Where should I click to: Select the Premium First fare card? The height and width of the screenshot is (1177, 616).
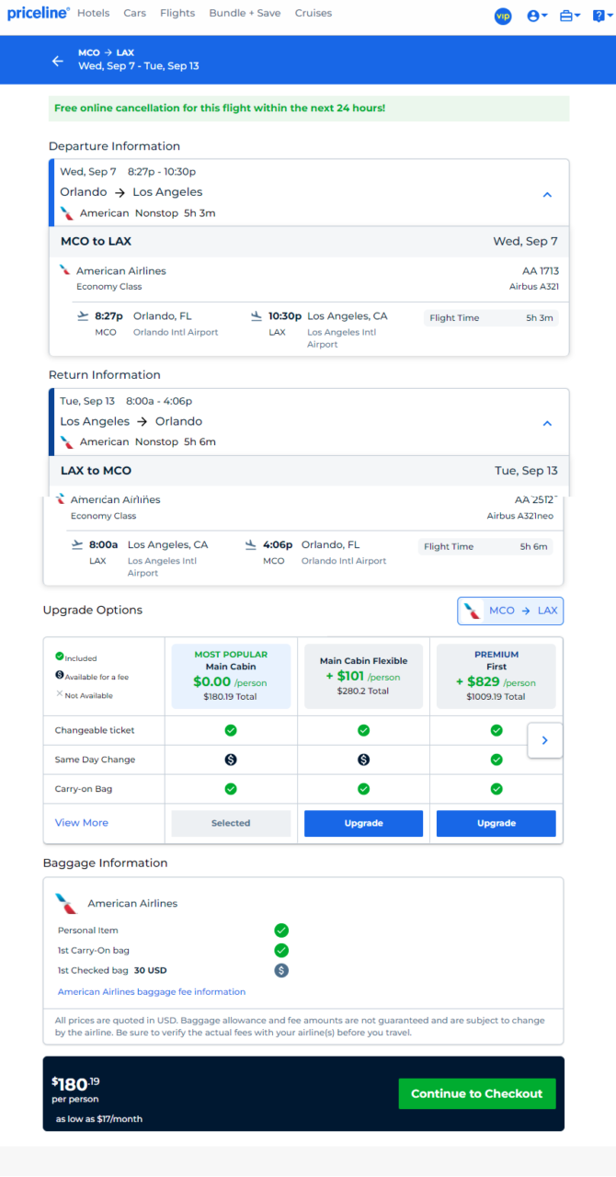coord(496,676)
